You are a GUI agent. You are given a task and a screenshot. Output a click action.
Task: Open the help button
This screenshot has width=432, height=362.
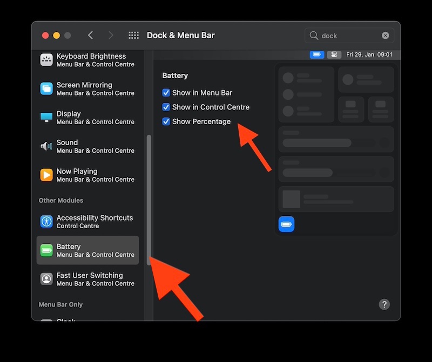pos(384,304)
